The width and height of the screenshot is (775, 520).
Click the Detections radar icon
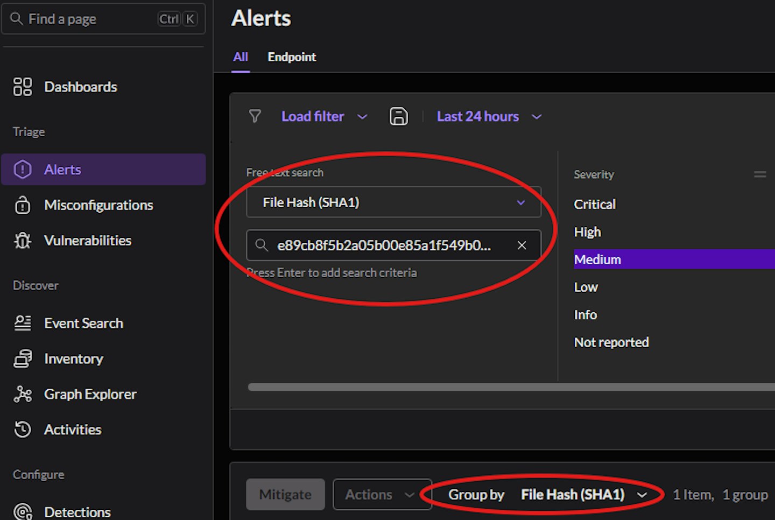[x=23, y=511]
